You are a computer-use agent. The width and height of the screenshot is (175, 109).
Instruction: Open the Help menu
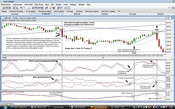coord(88,4)
